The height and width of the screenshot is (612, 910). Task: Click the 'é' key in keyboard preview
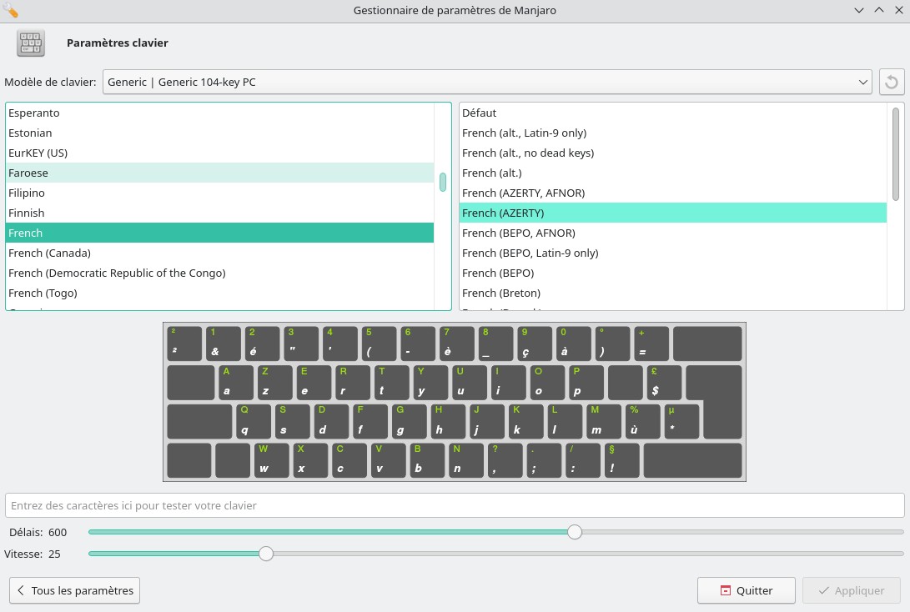pos(262,344)
